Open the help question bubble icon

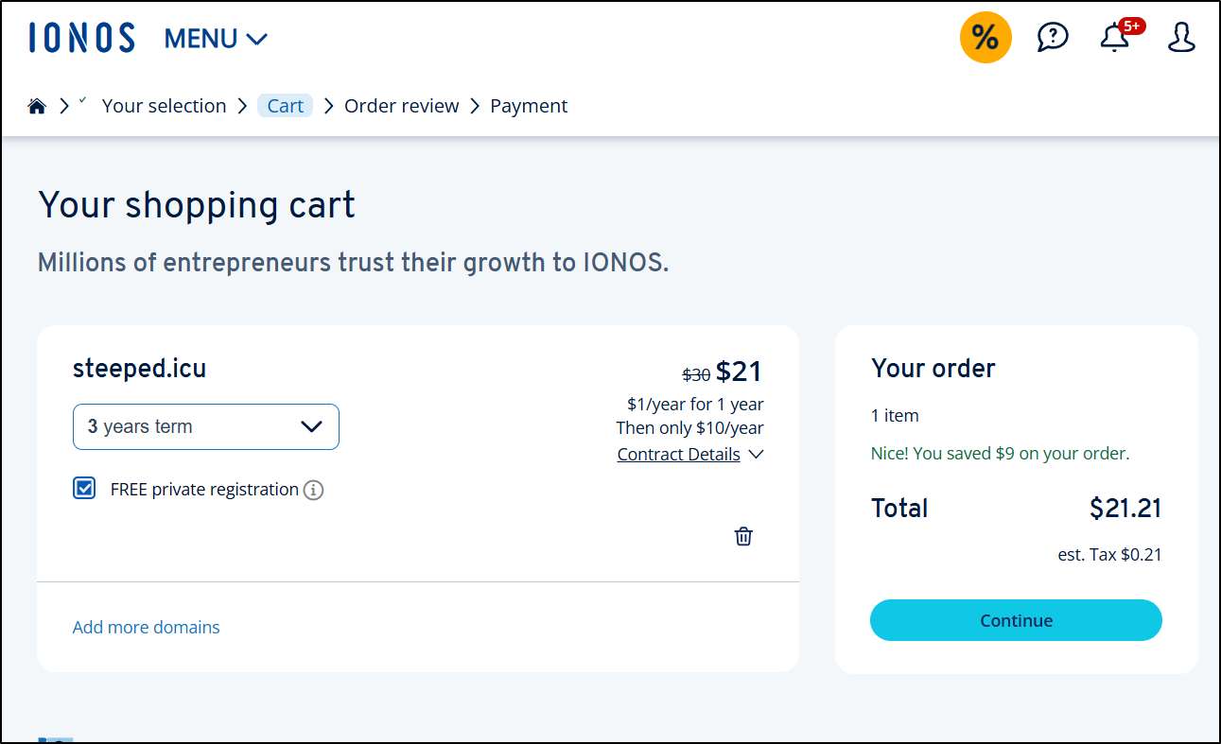click(x=1053, y=37)
